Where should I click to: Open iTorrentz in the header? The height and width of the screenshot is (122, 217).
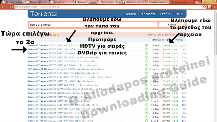coord(148,14)
